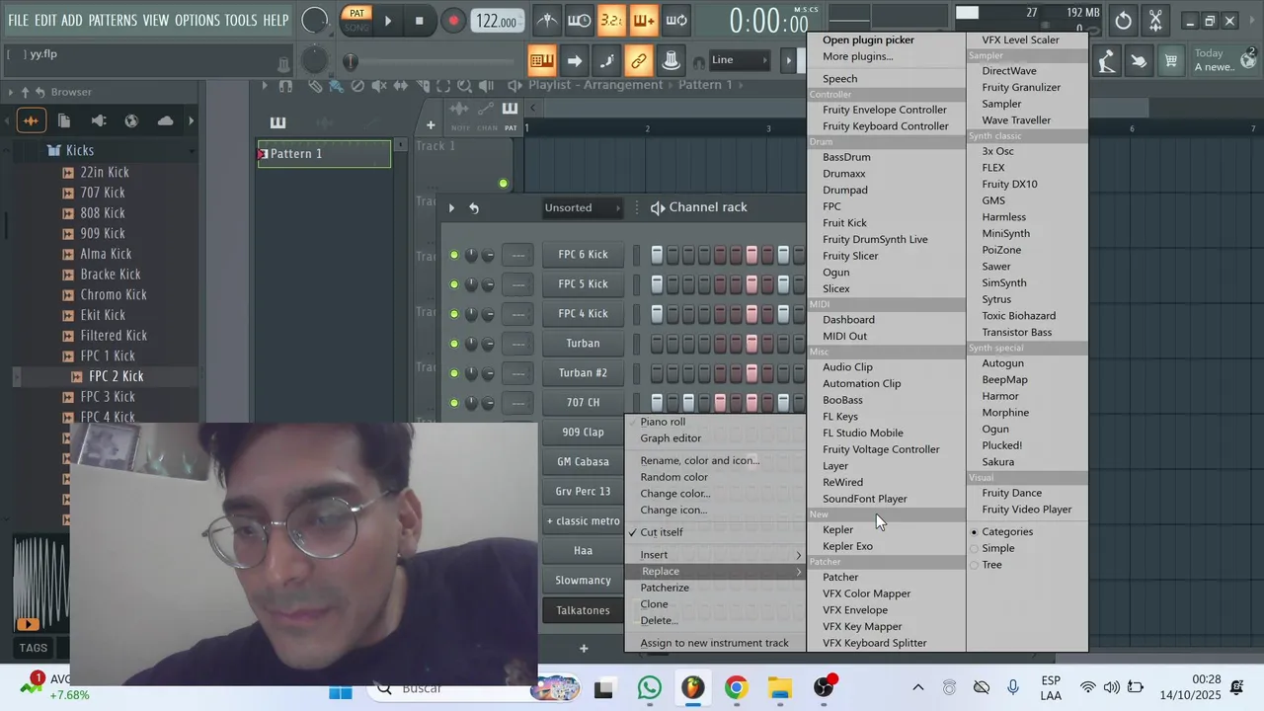Click the playlist menu arrow next to headphones

(x=265, y=86)
